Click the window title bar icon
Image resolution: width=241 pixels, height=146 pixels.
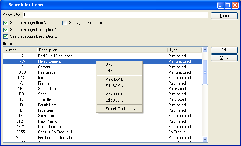coord(4,5)
